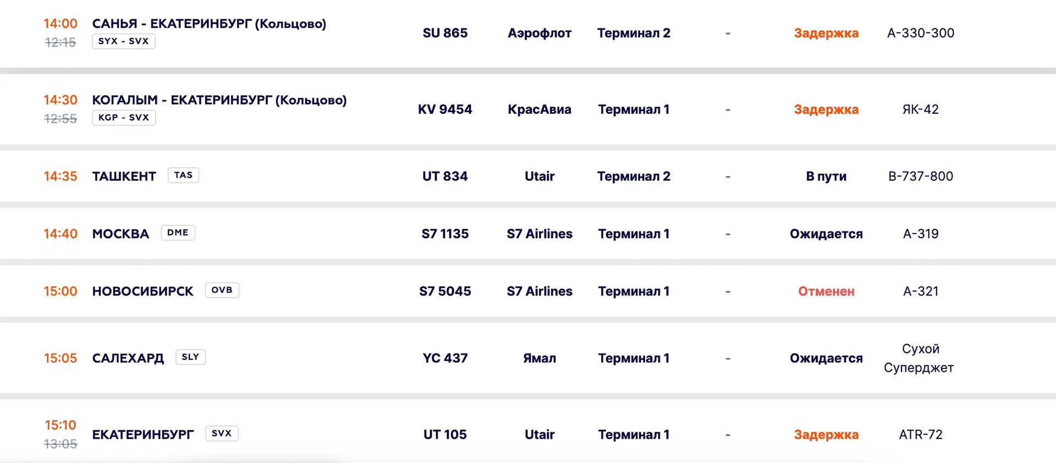Select flight number S7 1135
The width and height of the screenshot is (1056, 463).
coord(445,234)
